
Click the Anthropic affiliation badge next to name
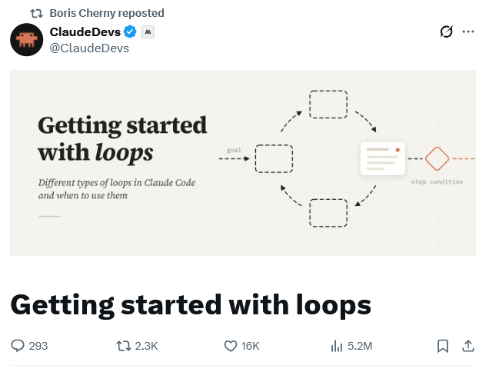pyautogui.click(x=148, y=32)
